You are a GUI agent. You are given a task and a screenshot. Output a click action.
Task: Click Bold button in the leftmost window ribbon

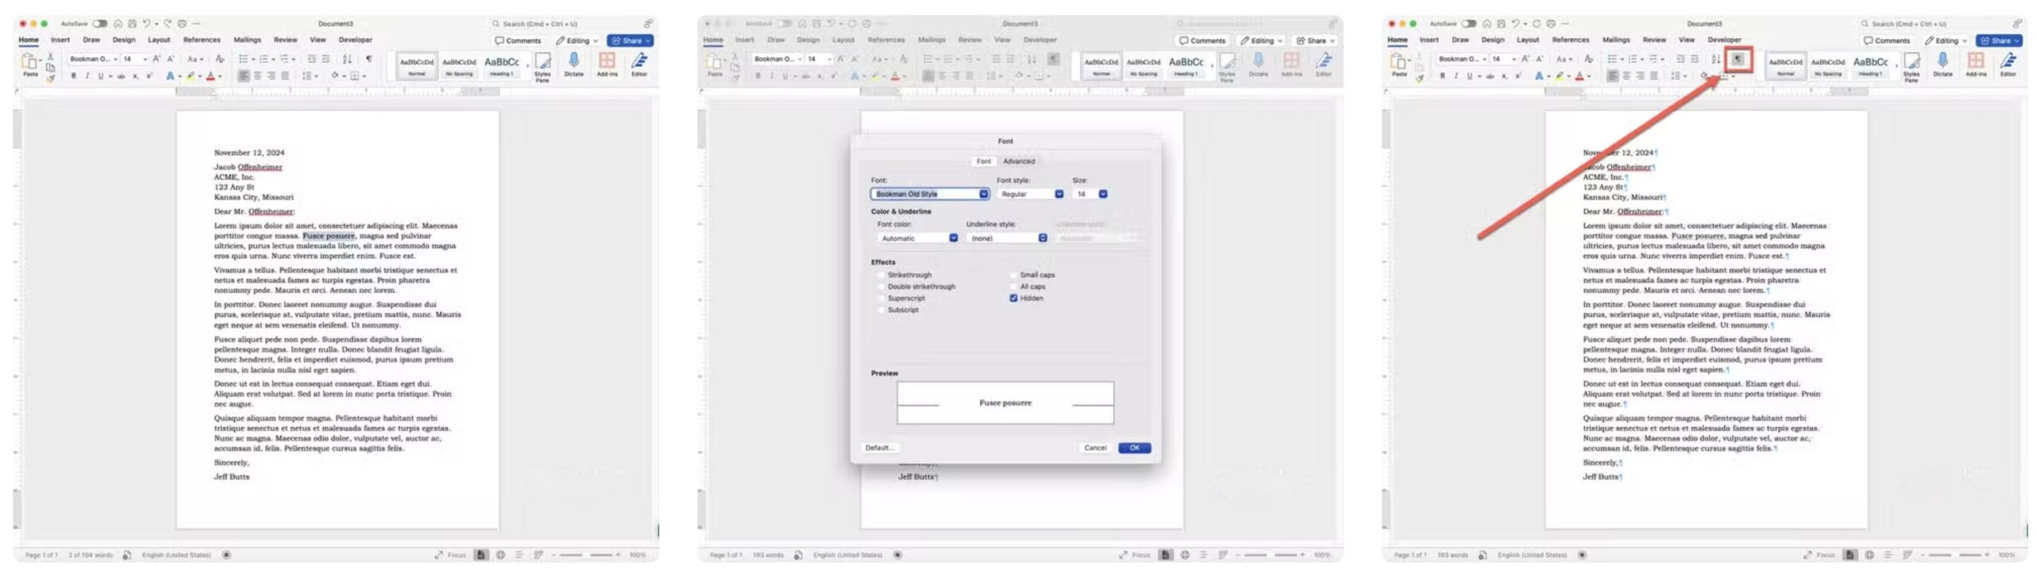73,76
